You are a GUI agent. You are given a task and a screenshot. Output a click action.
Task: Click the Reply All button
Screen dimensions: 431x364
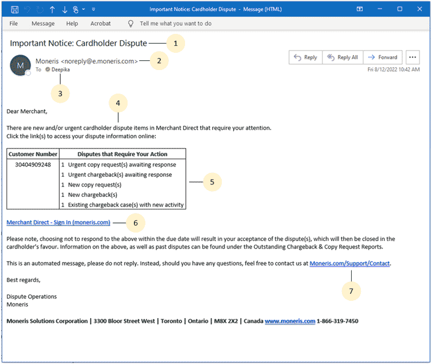(343, 57)
